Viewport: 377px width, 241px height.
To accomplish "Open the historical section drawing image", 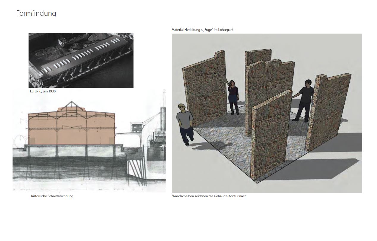I will pyautogui.click(x=89, y=141).
